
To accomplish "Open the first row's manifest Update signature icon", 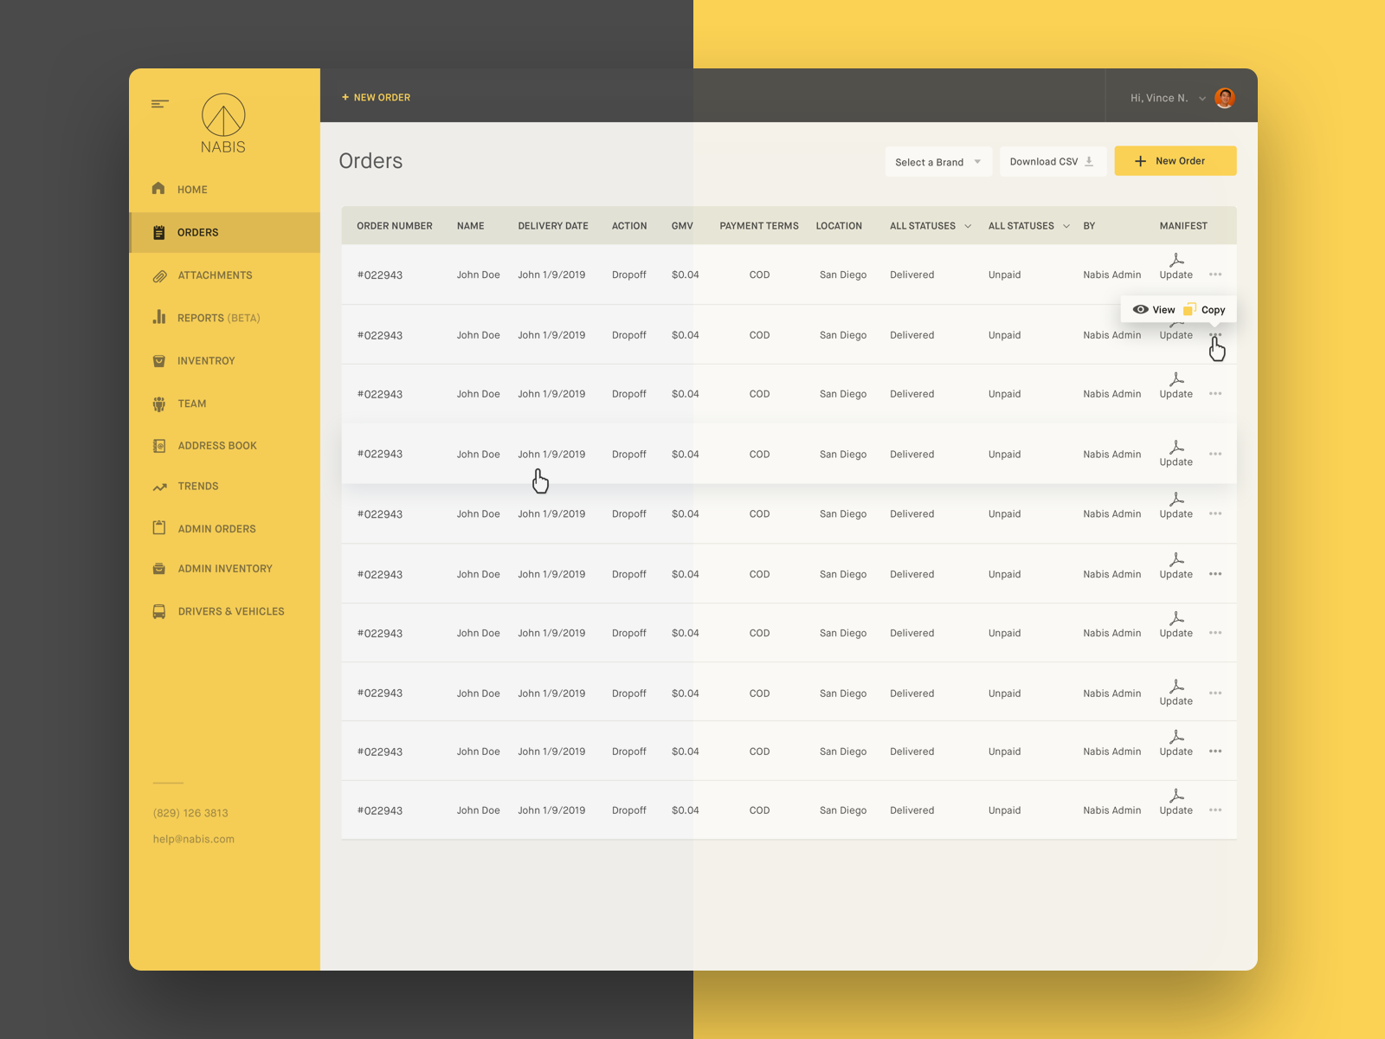I will coord(1176,260).
